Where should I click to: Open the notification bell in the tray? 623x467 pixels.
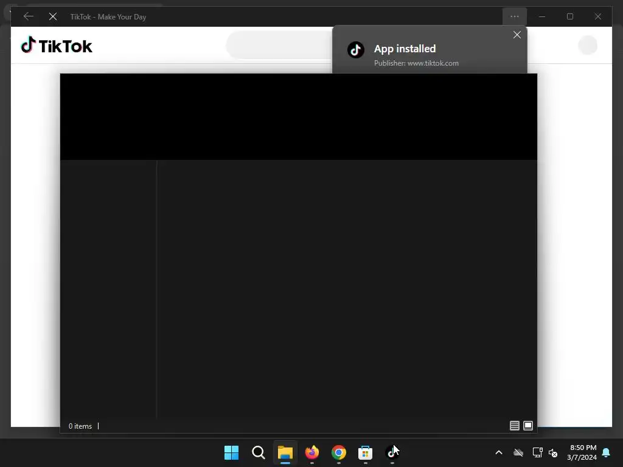coord(606,452)
